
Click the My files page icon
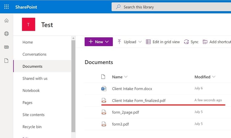(6, 61)
